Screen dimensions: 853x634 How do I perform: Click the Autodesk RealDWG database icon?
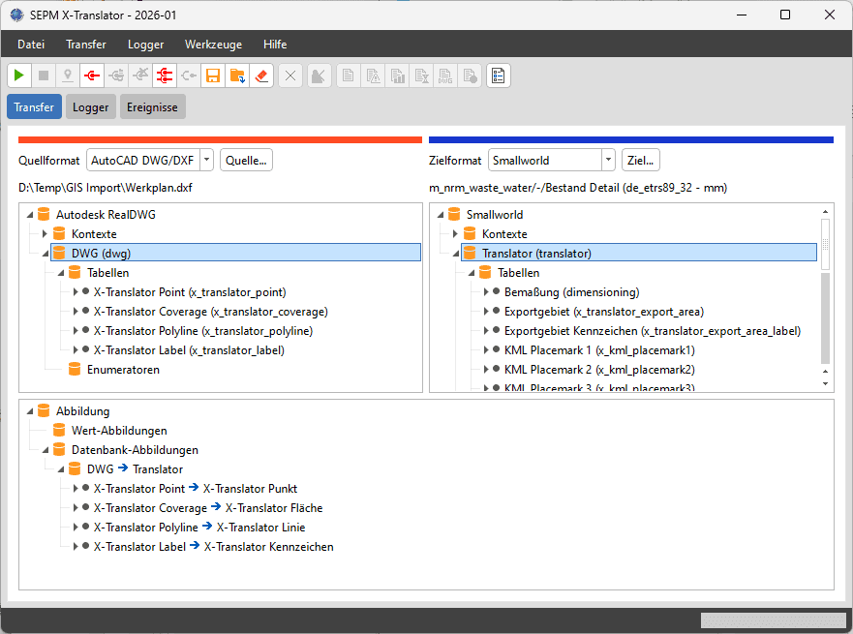click(x=45, y=214)
